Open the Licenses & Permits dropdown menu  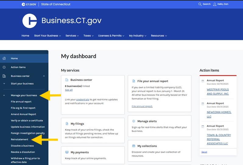coord(111,36)
